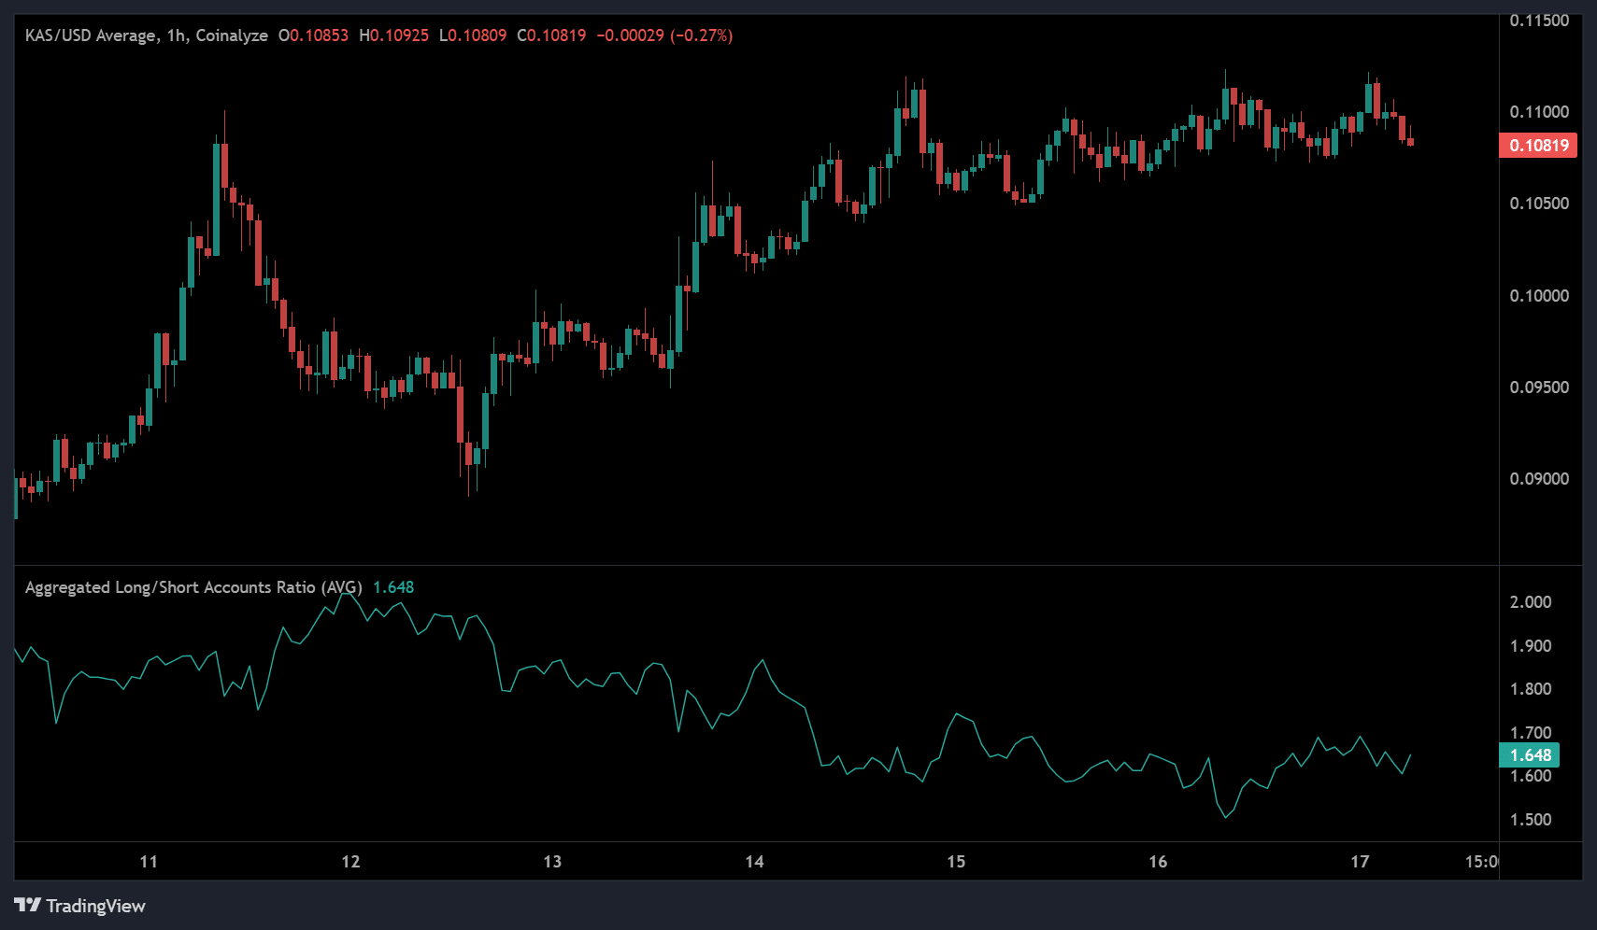
Task: Click the close value C0.10819
Action: coord(551,35)
